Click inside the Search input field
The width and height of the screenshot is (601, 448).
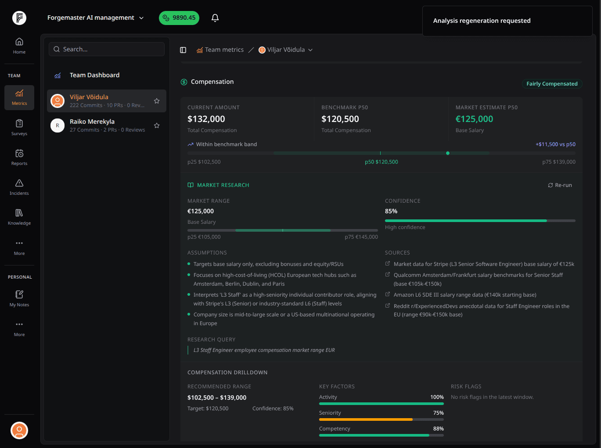point(106,49)
